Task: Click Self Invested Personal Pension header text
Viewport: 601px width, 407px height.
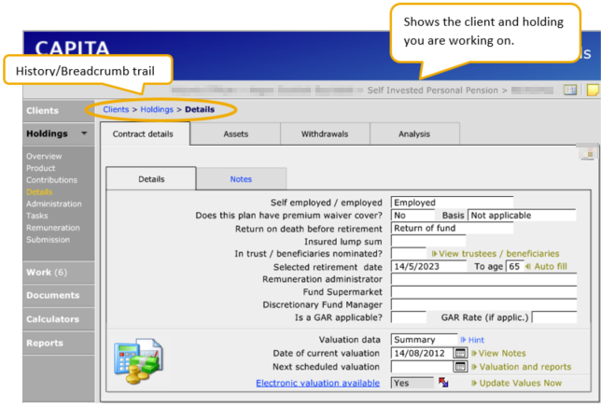Action: coord(432,91)
